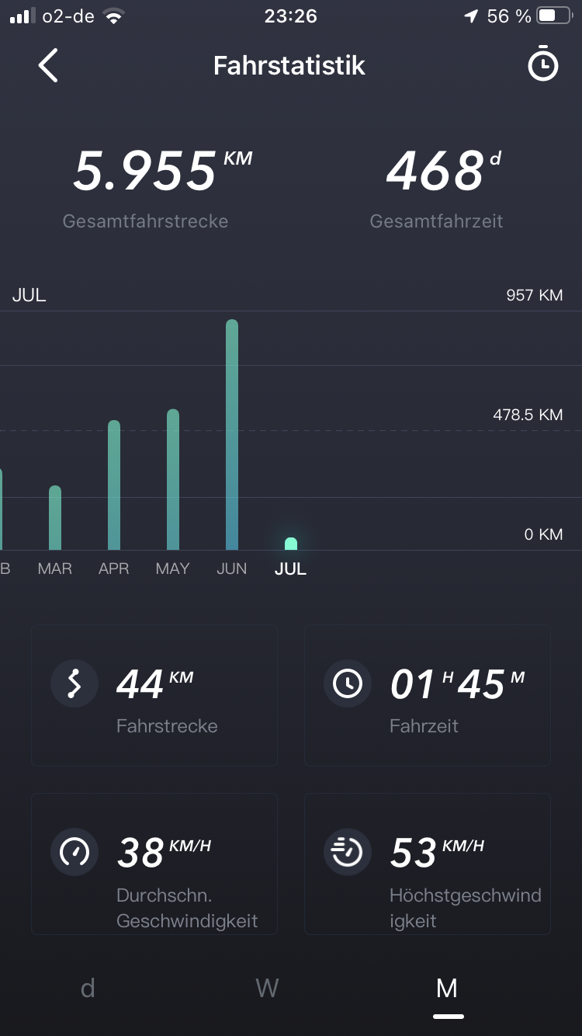Viewport: 582px width, 1036px height.
Task: Tap the highlighted JUL bar
Action: pyautogui.click(x=291, y=544)
